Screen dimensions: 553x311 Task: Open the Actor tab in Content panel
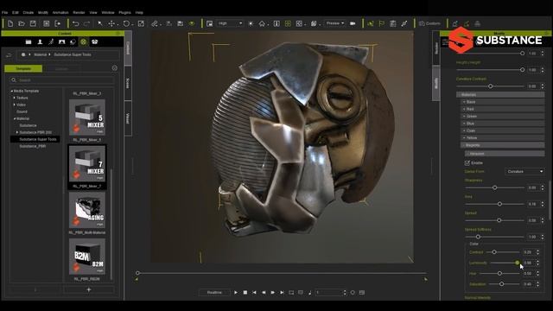click(x=40, y=42)
